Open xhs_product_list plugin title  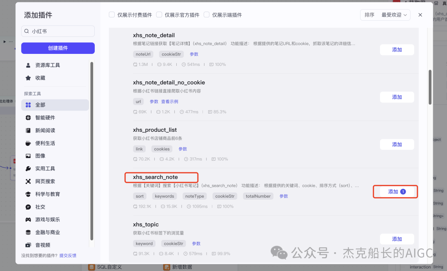click(x=155, y=130)
